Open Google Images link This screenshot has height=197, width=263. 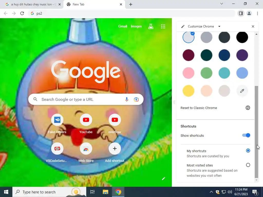[136, 26]
